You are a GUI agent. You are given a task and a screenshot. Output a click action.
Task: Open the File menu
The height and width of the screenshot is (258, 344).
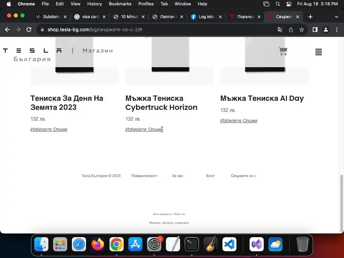45,4
